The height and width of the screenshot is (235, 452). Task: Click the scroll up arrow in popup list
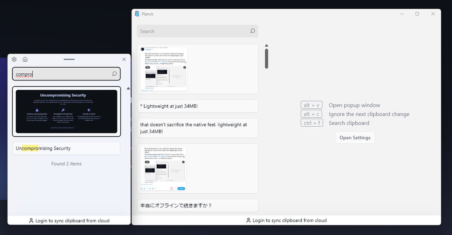(128, 88)
